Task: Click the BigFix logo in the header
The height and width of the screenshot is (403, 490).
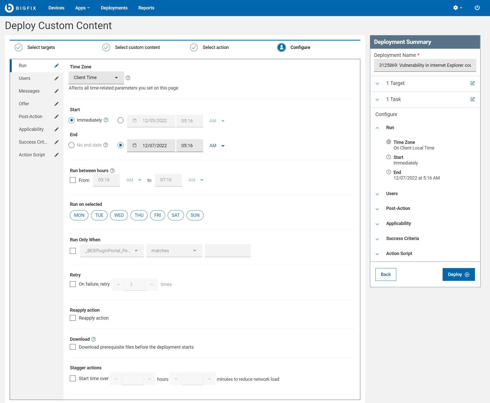Action: [x=20, y=8]
